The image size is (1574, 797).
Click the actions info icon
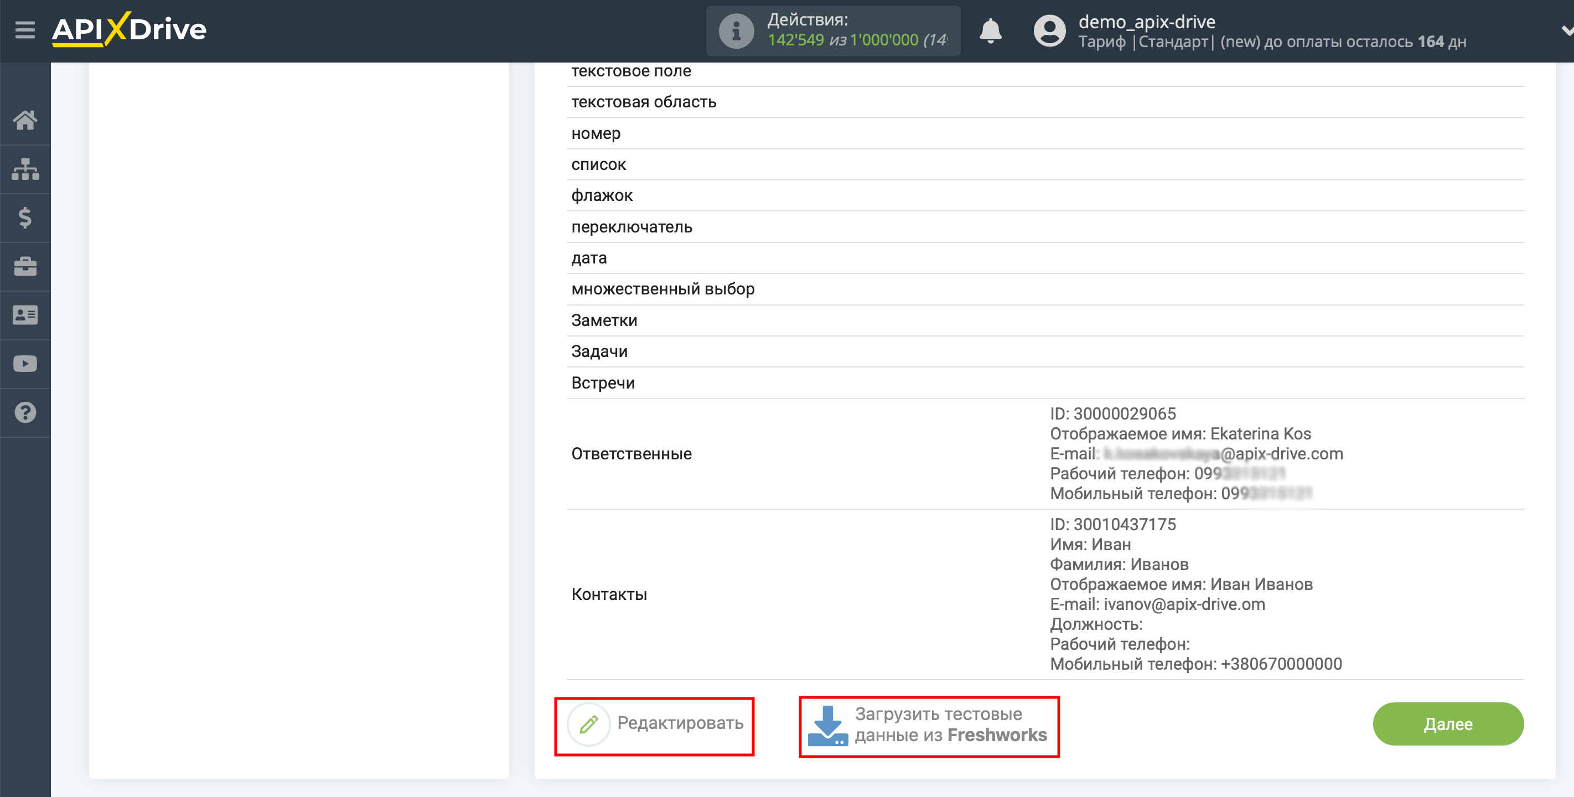pos(736,30)
